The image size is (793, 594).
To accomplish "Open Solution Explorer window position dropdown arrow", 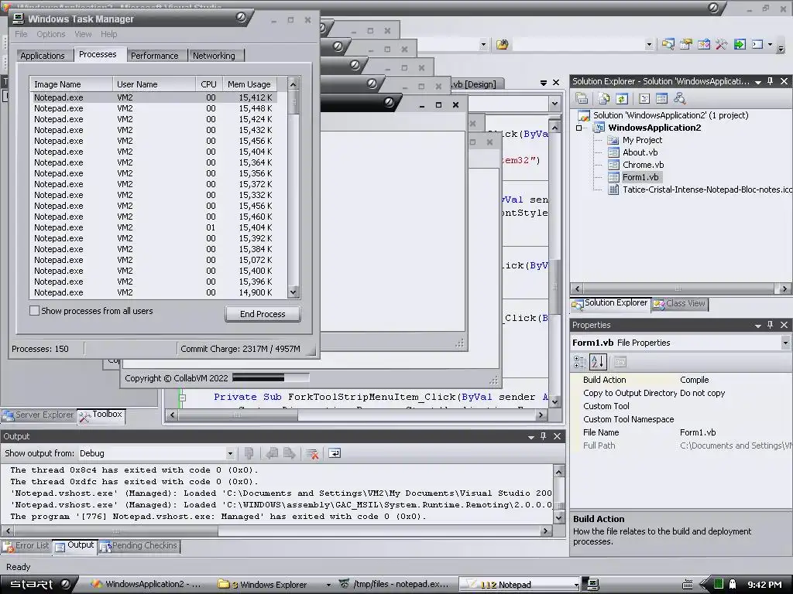I will [x=757, y=82].
